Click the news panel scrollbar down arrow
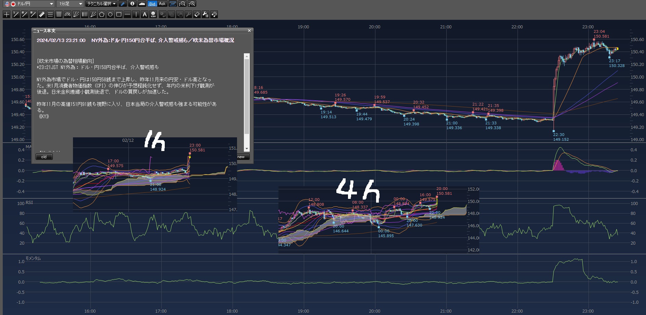Image resolution: width=646 pixels, height=315 pixels. point(247,149)
